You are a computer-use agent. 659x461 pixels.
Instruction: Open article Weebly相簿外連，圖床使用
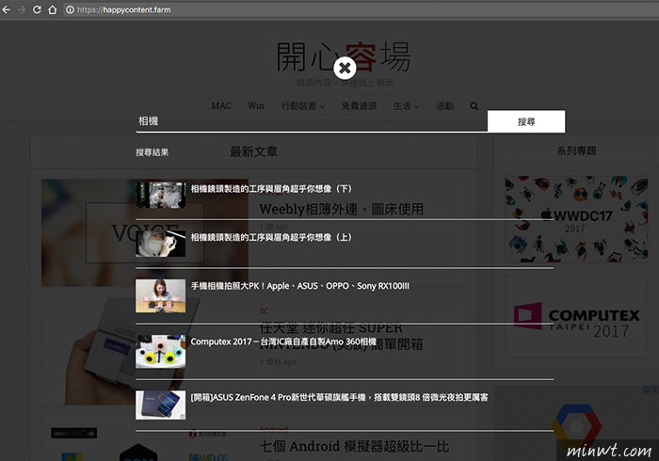pyautogui.click(x=341, y=209)
